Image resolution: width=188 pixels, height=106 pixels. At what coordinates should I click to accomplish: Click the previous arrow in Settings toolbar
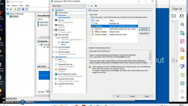coord(88,6)
